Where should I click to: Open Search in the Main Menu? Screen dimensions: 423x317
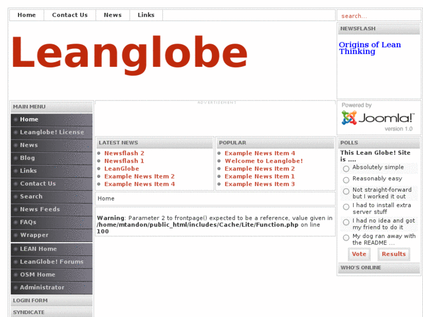pyautogui.click(x=52, y=197)
